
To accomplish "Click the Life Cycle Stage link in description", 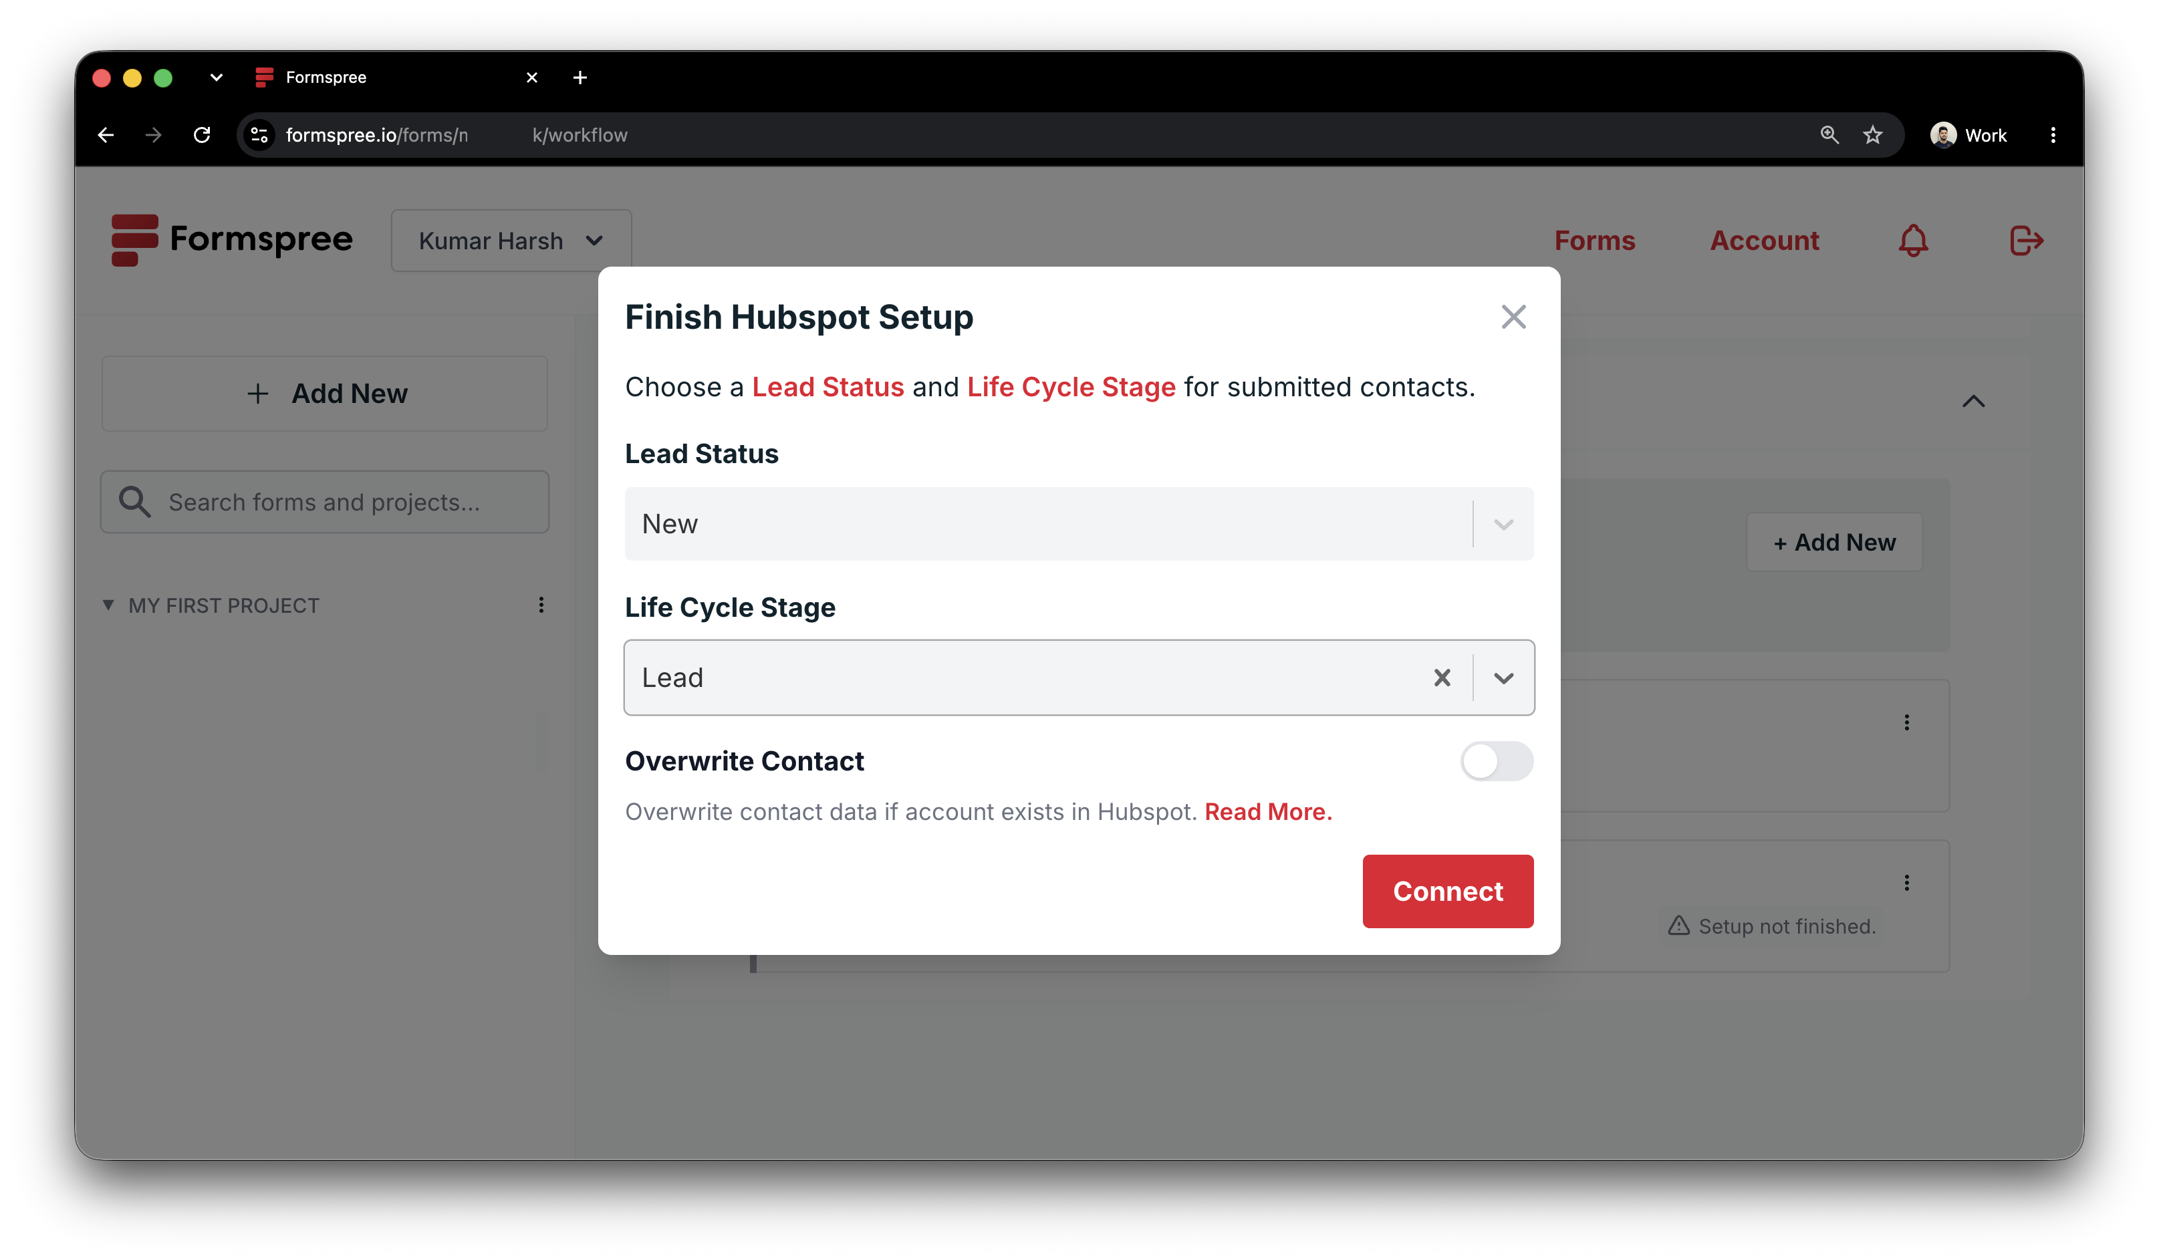I will tap(1071, 387).
